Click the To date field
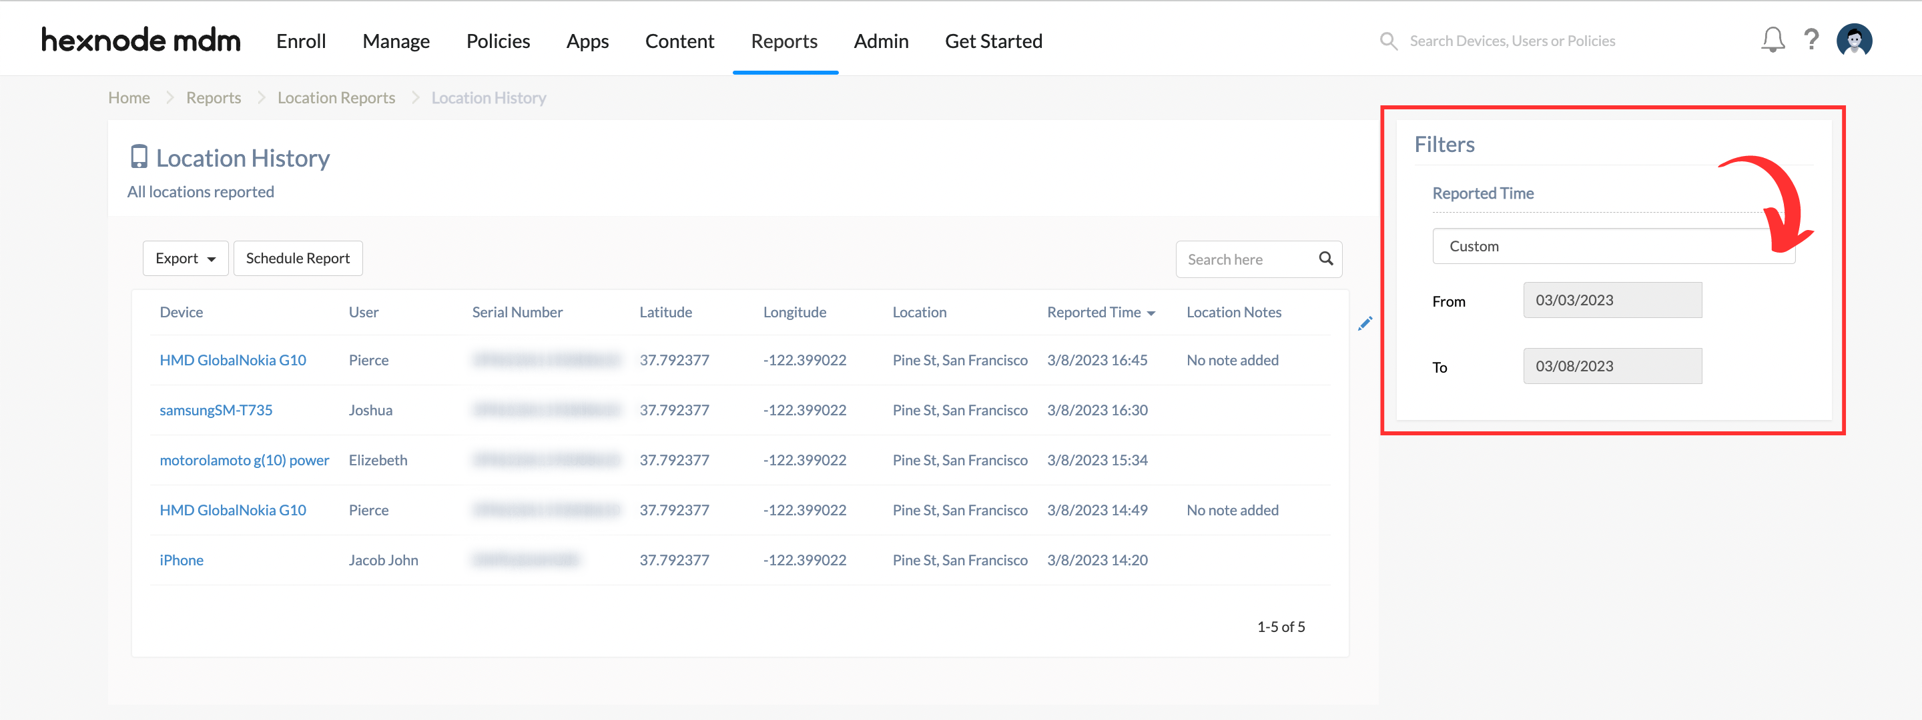 1612,366
